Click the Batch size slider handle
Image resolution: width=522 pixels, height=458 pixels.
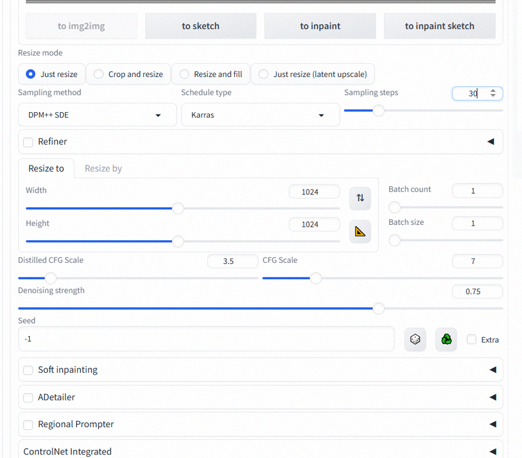click(394, 240)
